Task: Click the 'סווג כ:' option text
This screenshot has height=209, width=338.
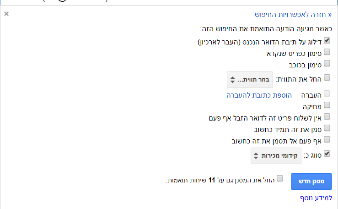Action: (313, 155)
